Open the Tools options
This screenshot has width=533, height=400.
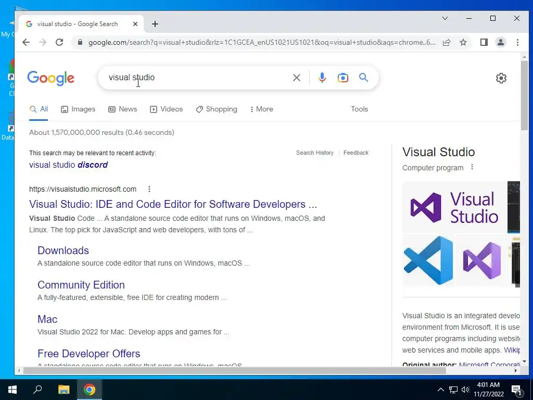(x=359, y=109)
